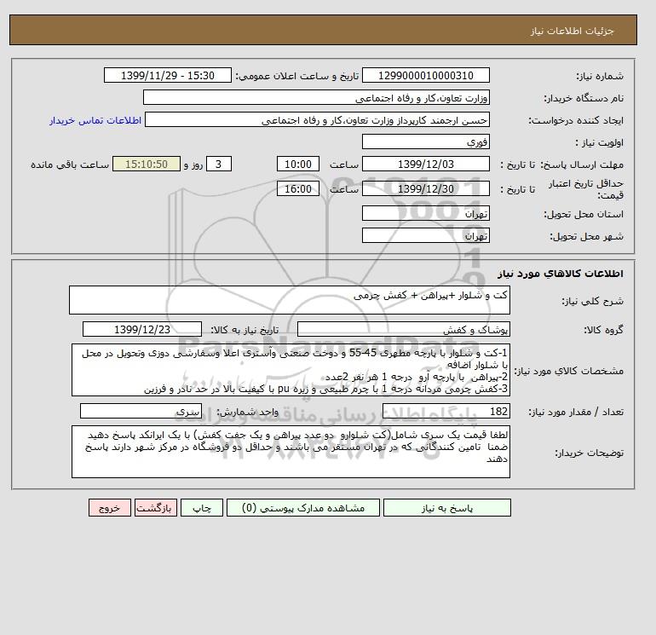Click the price validity date 1399/12/30
This screenshot has width=656, height=635.
425,188
